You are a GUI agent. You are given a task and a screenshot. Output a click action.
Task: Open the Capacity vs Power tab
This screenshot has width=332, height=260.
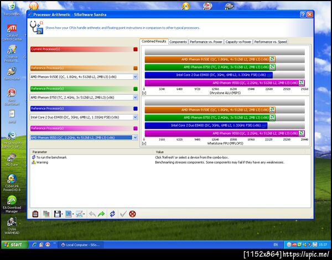238,42
